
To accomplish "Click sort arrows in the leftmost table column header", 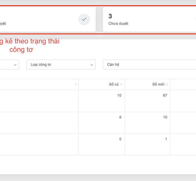I will (76, 84).
